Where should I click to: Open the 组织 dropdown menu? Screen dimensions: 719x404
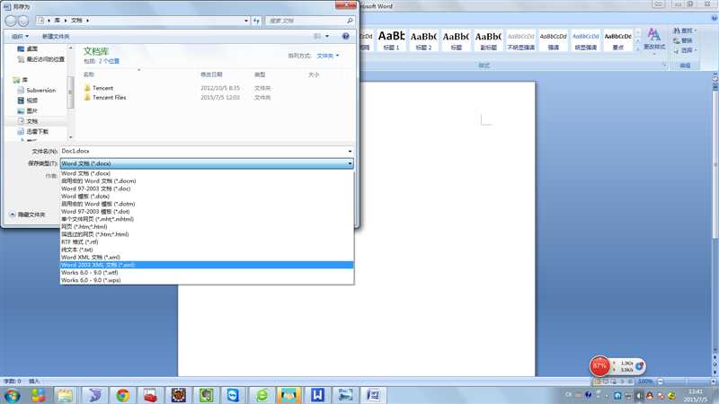(x=20, y=36)
